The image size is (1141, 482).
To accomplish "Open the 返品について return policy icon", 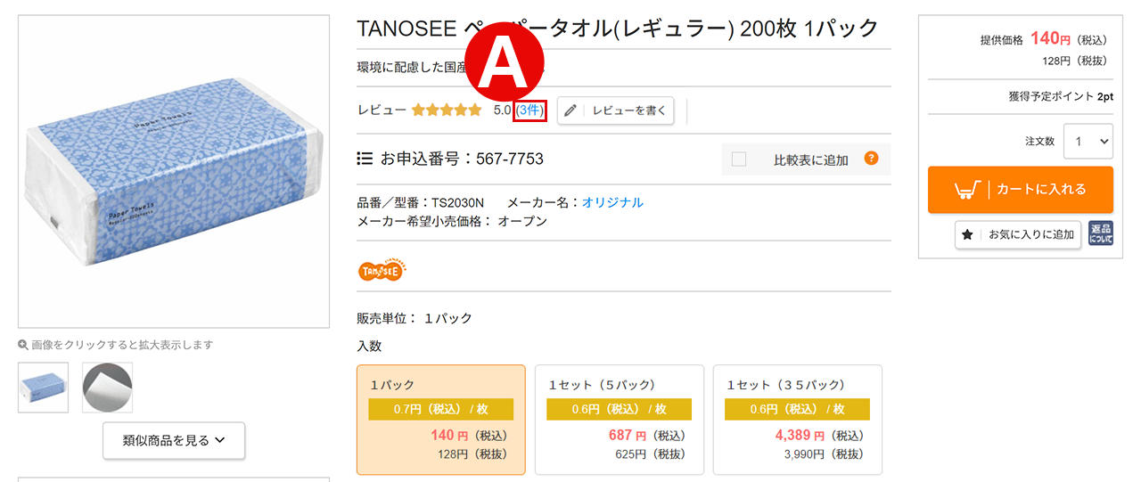I will click(x=1101, y=234).
